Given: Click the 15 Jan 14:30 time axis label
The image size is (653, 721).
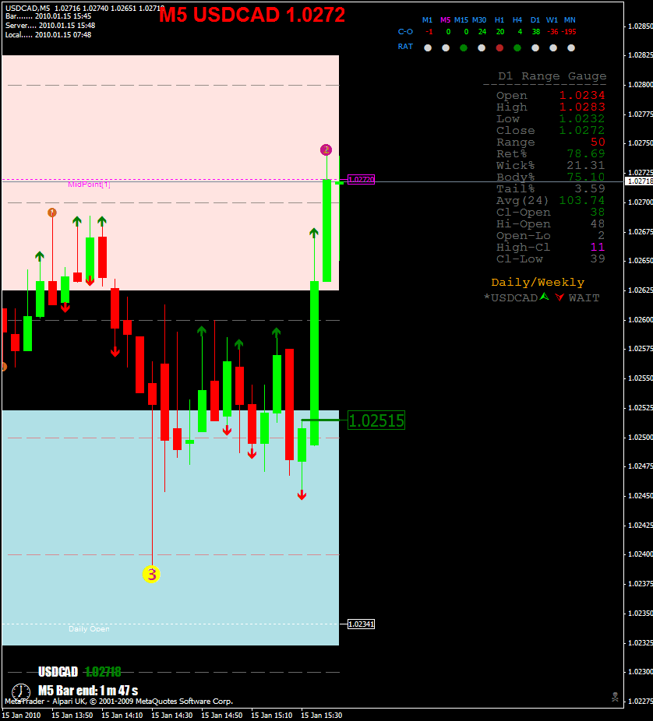Looking at the screenshot, I should pos(172,716).
